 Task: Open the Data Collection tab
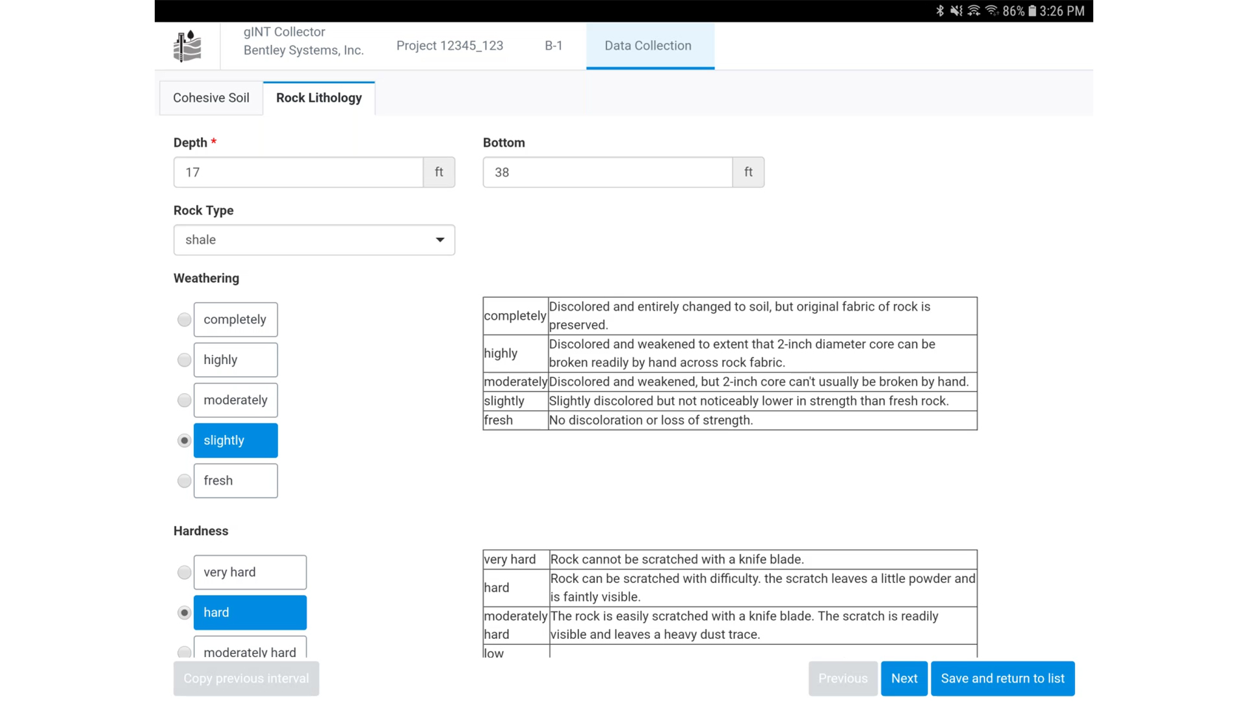(649, 46)
